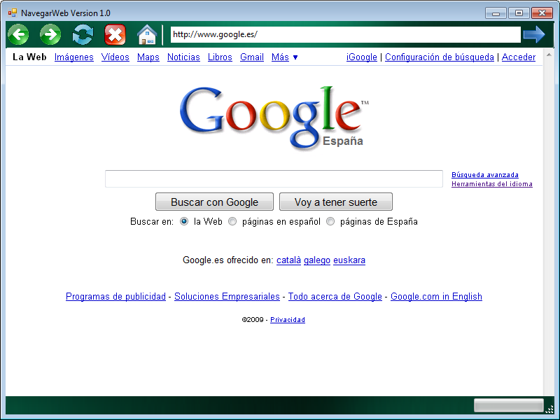Select 'páginas en español' radio option
This screenshot has height=420, width=560.
point(232,221)
